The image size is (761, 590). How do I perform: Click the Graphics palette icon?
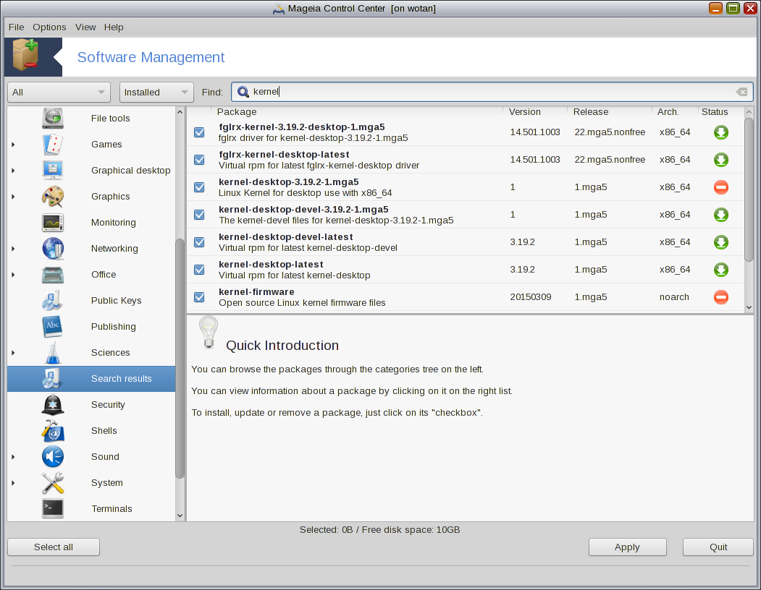coord(53,197)
